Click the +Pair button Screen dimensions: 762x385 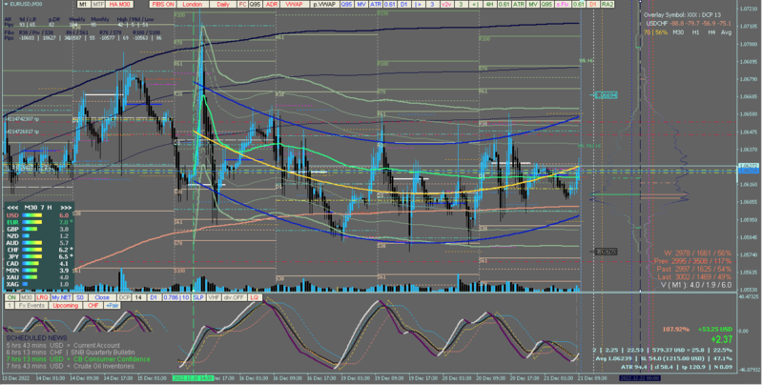pos(113,305)
